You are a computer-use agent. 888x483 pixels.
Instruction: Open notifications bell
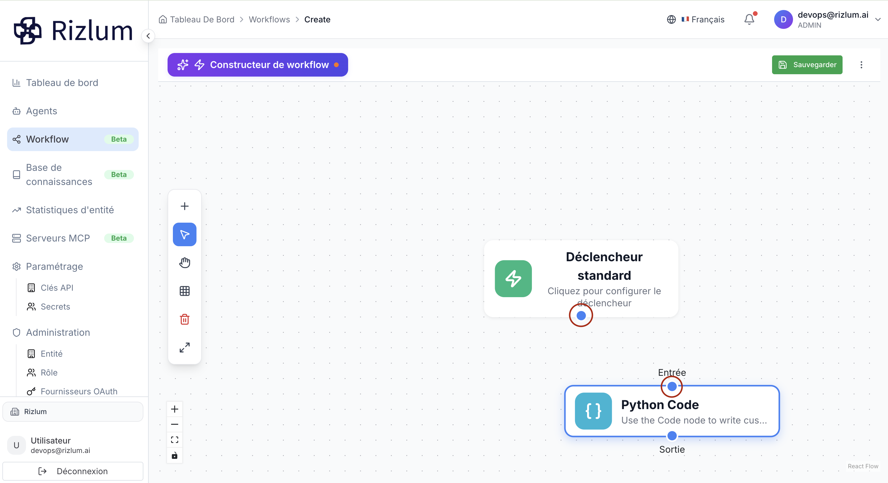click(x=749, y=19)
